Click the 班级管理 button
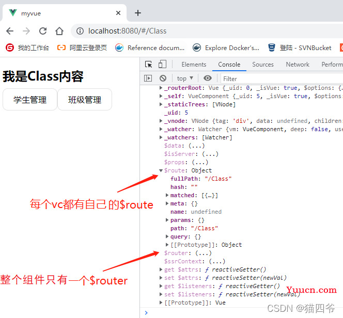This screenshot has height=318, width=343. [x=85, y=100]
